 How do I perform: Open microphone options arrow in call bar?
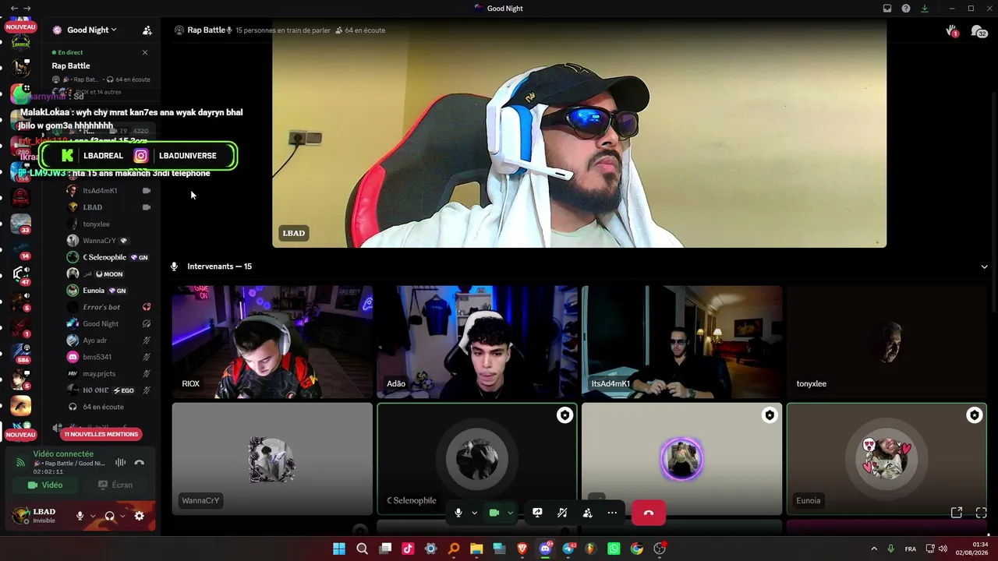[474, 513]
